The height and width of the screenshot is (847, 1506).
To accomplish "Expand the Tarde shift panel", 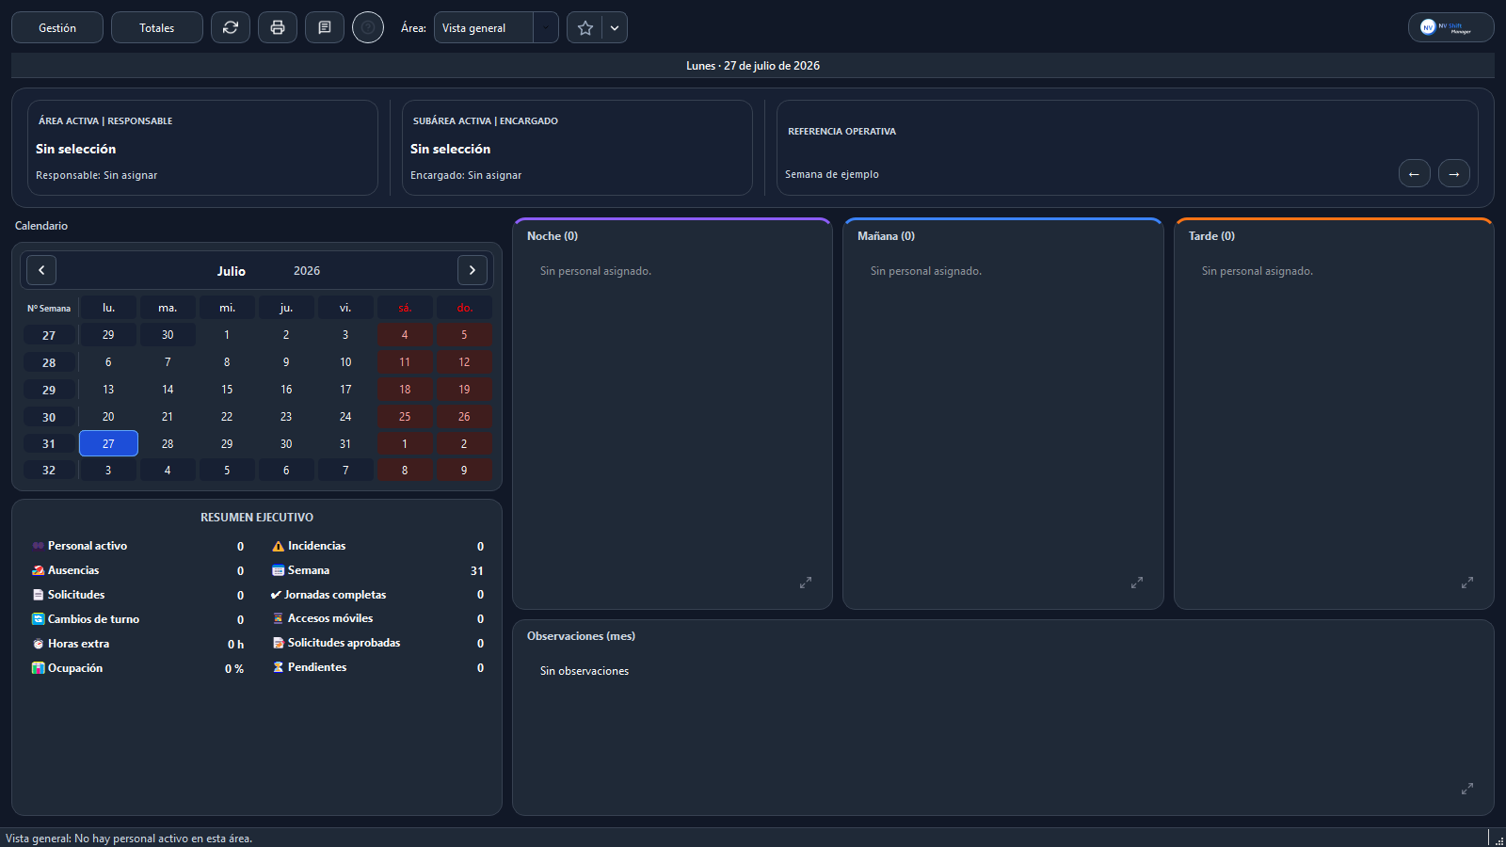I will (x=1467, y=583).
